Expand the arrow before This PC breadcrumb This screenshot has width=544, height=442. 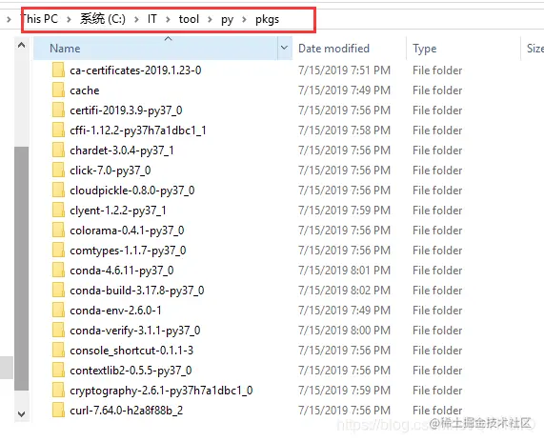tap(9, 19)
